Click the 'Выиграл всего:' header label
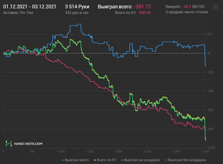The width and height of the screenshot is (223, 164). click(115, 7)
